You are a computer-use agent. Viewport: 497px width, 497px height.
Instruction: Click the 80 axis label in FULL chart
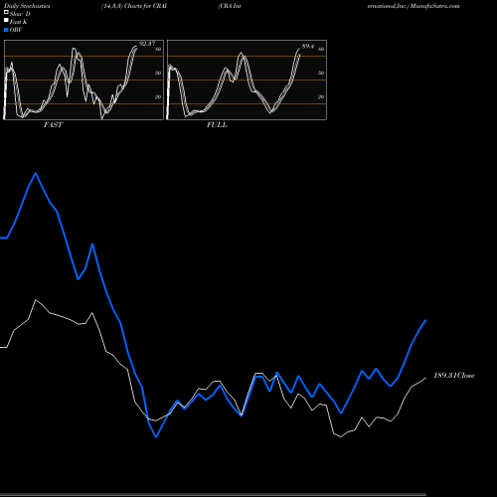click(321, 49)
